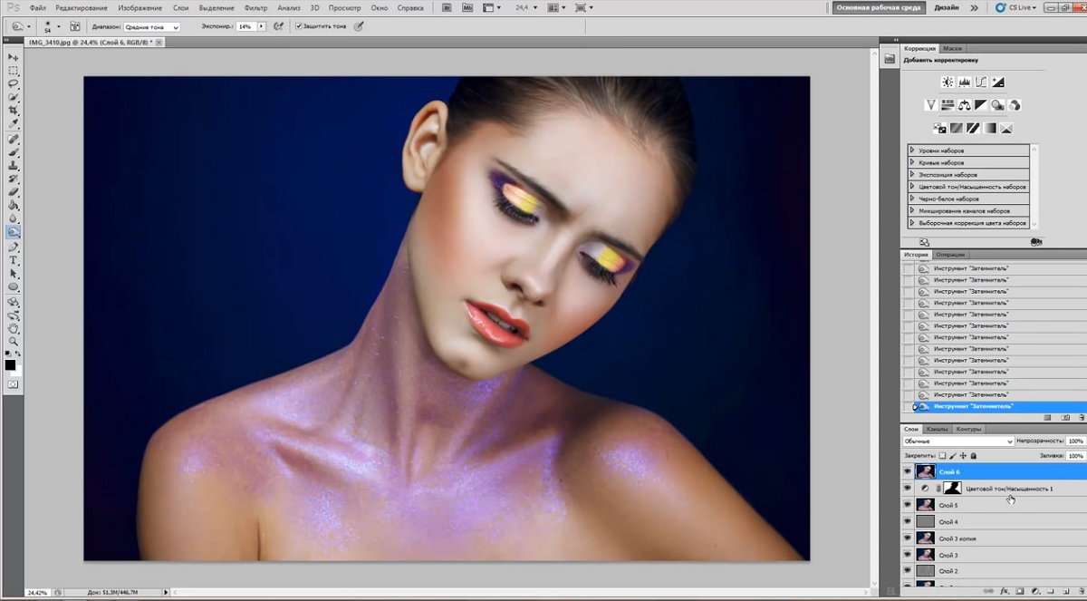This screenshot has height=601, width=1087.
Task: Select the Crop tool in the toolbox
Action: [x=14, y=110]
